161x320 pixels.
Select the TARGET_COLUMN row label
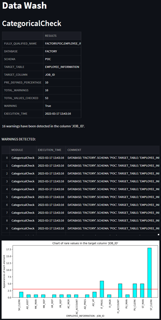(23, 75)
